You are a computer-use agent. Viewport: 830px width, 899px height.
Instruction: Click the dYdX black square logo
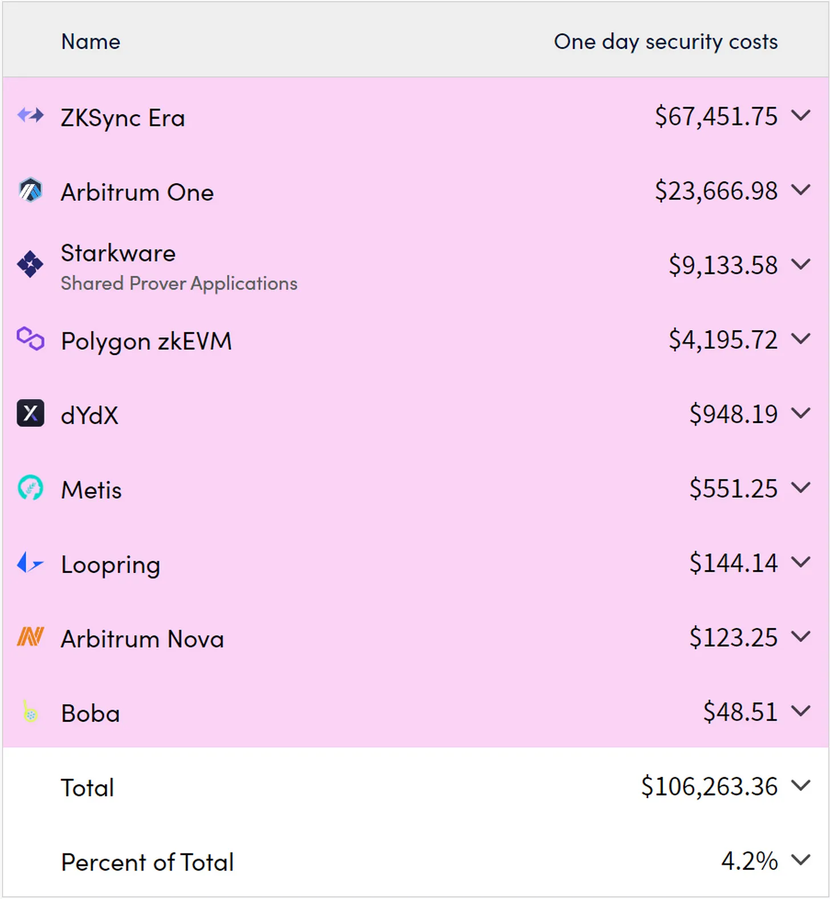(30, 413)
